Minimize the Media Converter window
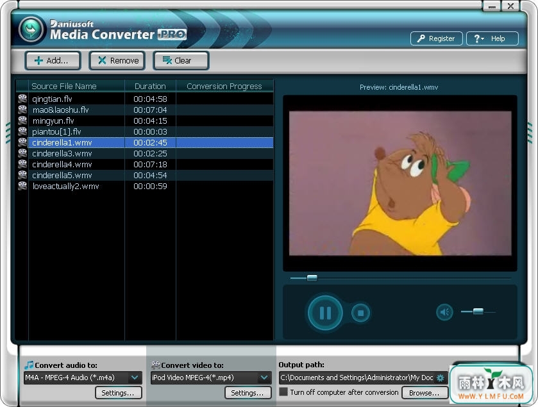 pos(492,6)
